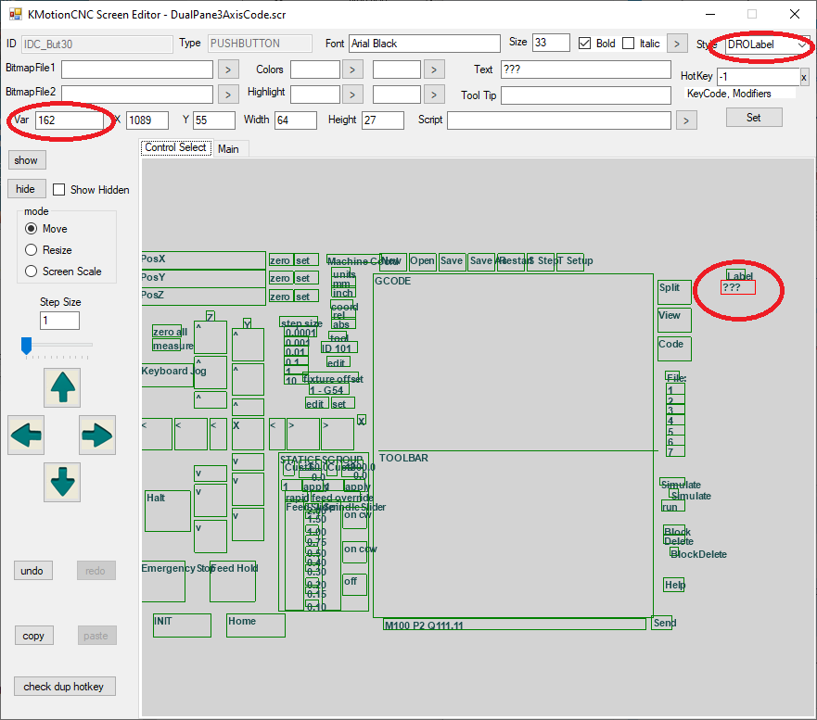The image size is (817, 720).
Task: Click the arrow button beside Script field
Action: pyautogui.click(x=685, y=120)
